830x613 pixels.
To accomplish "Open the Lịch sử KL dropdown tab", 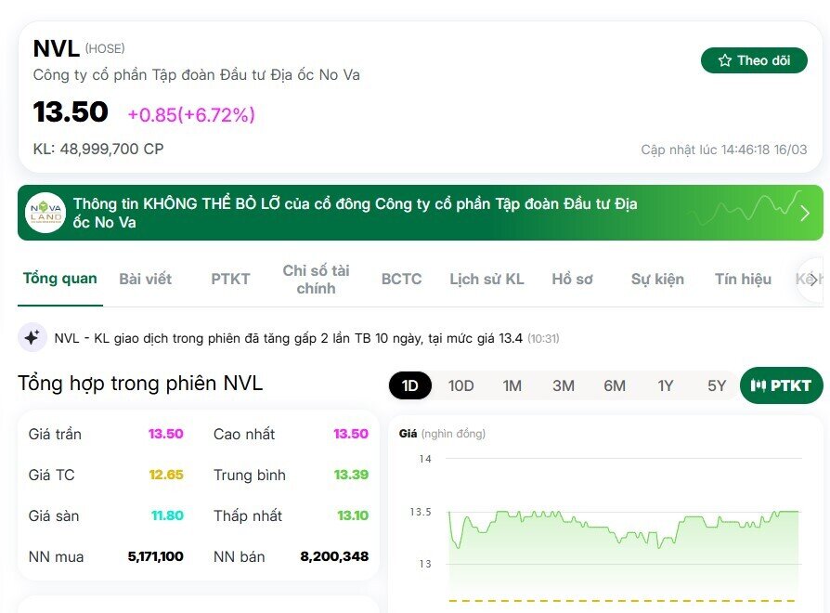I will [486, 279].
